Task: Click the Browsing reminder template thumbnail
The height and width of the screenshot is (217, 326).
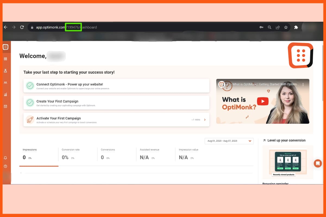Action: [x=288, y=162]
